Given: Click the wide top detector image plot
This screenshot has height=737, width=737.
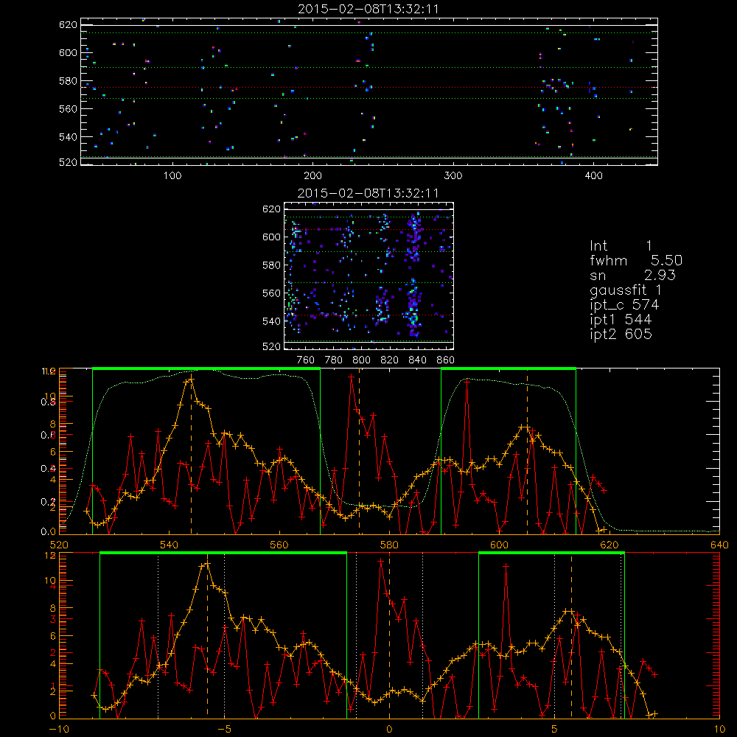Looking at the screenshot, I should click(369, 91).
